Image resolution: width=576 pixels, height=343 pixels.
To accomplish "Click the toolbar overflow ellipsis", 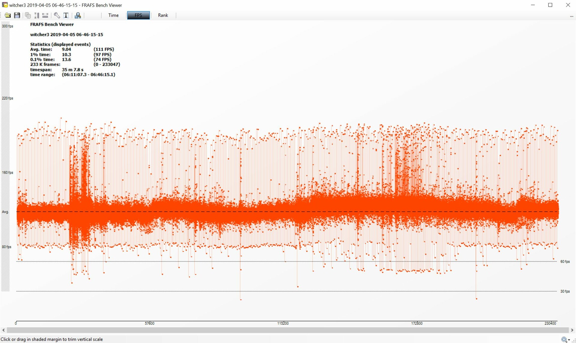I will click(571, 17).
